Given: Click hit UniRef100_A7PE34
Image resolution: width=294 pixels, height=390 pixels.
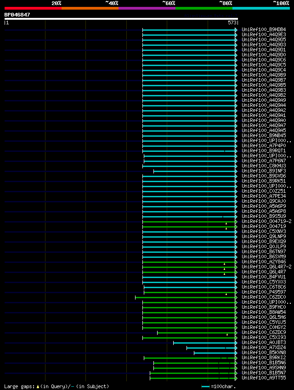Looking at the screenshot, I should (x=264, y=196).
